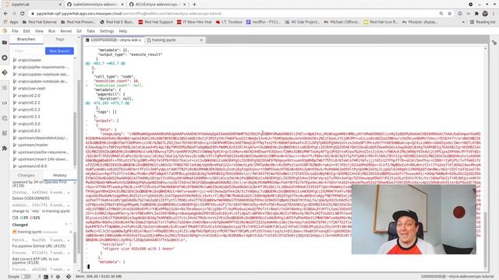Click the Git diamond icon in status bar

69,277
